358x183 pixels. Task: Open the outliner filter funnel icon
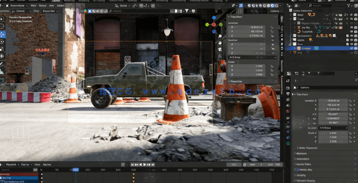pyautogui.click(x=348, y=5)
